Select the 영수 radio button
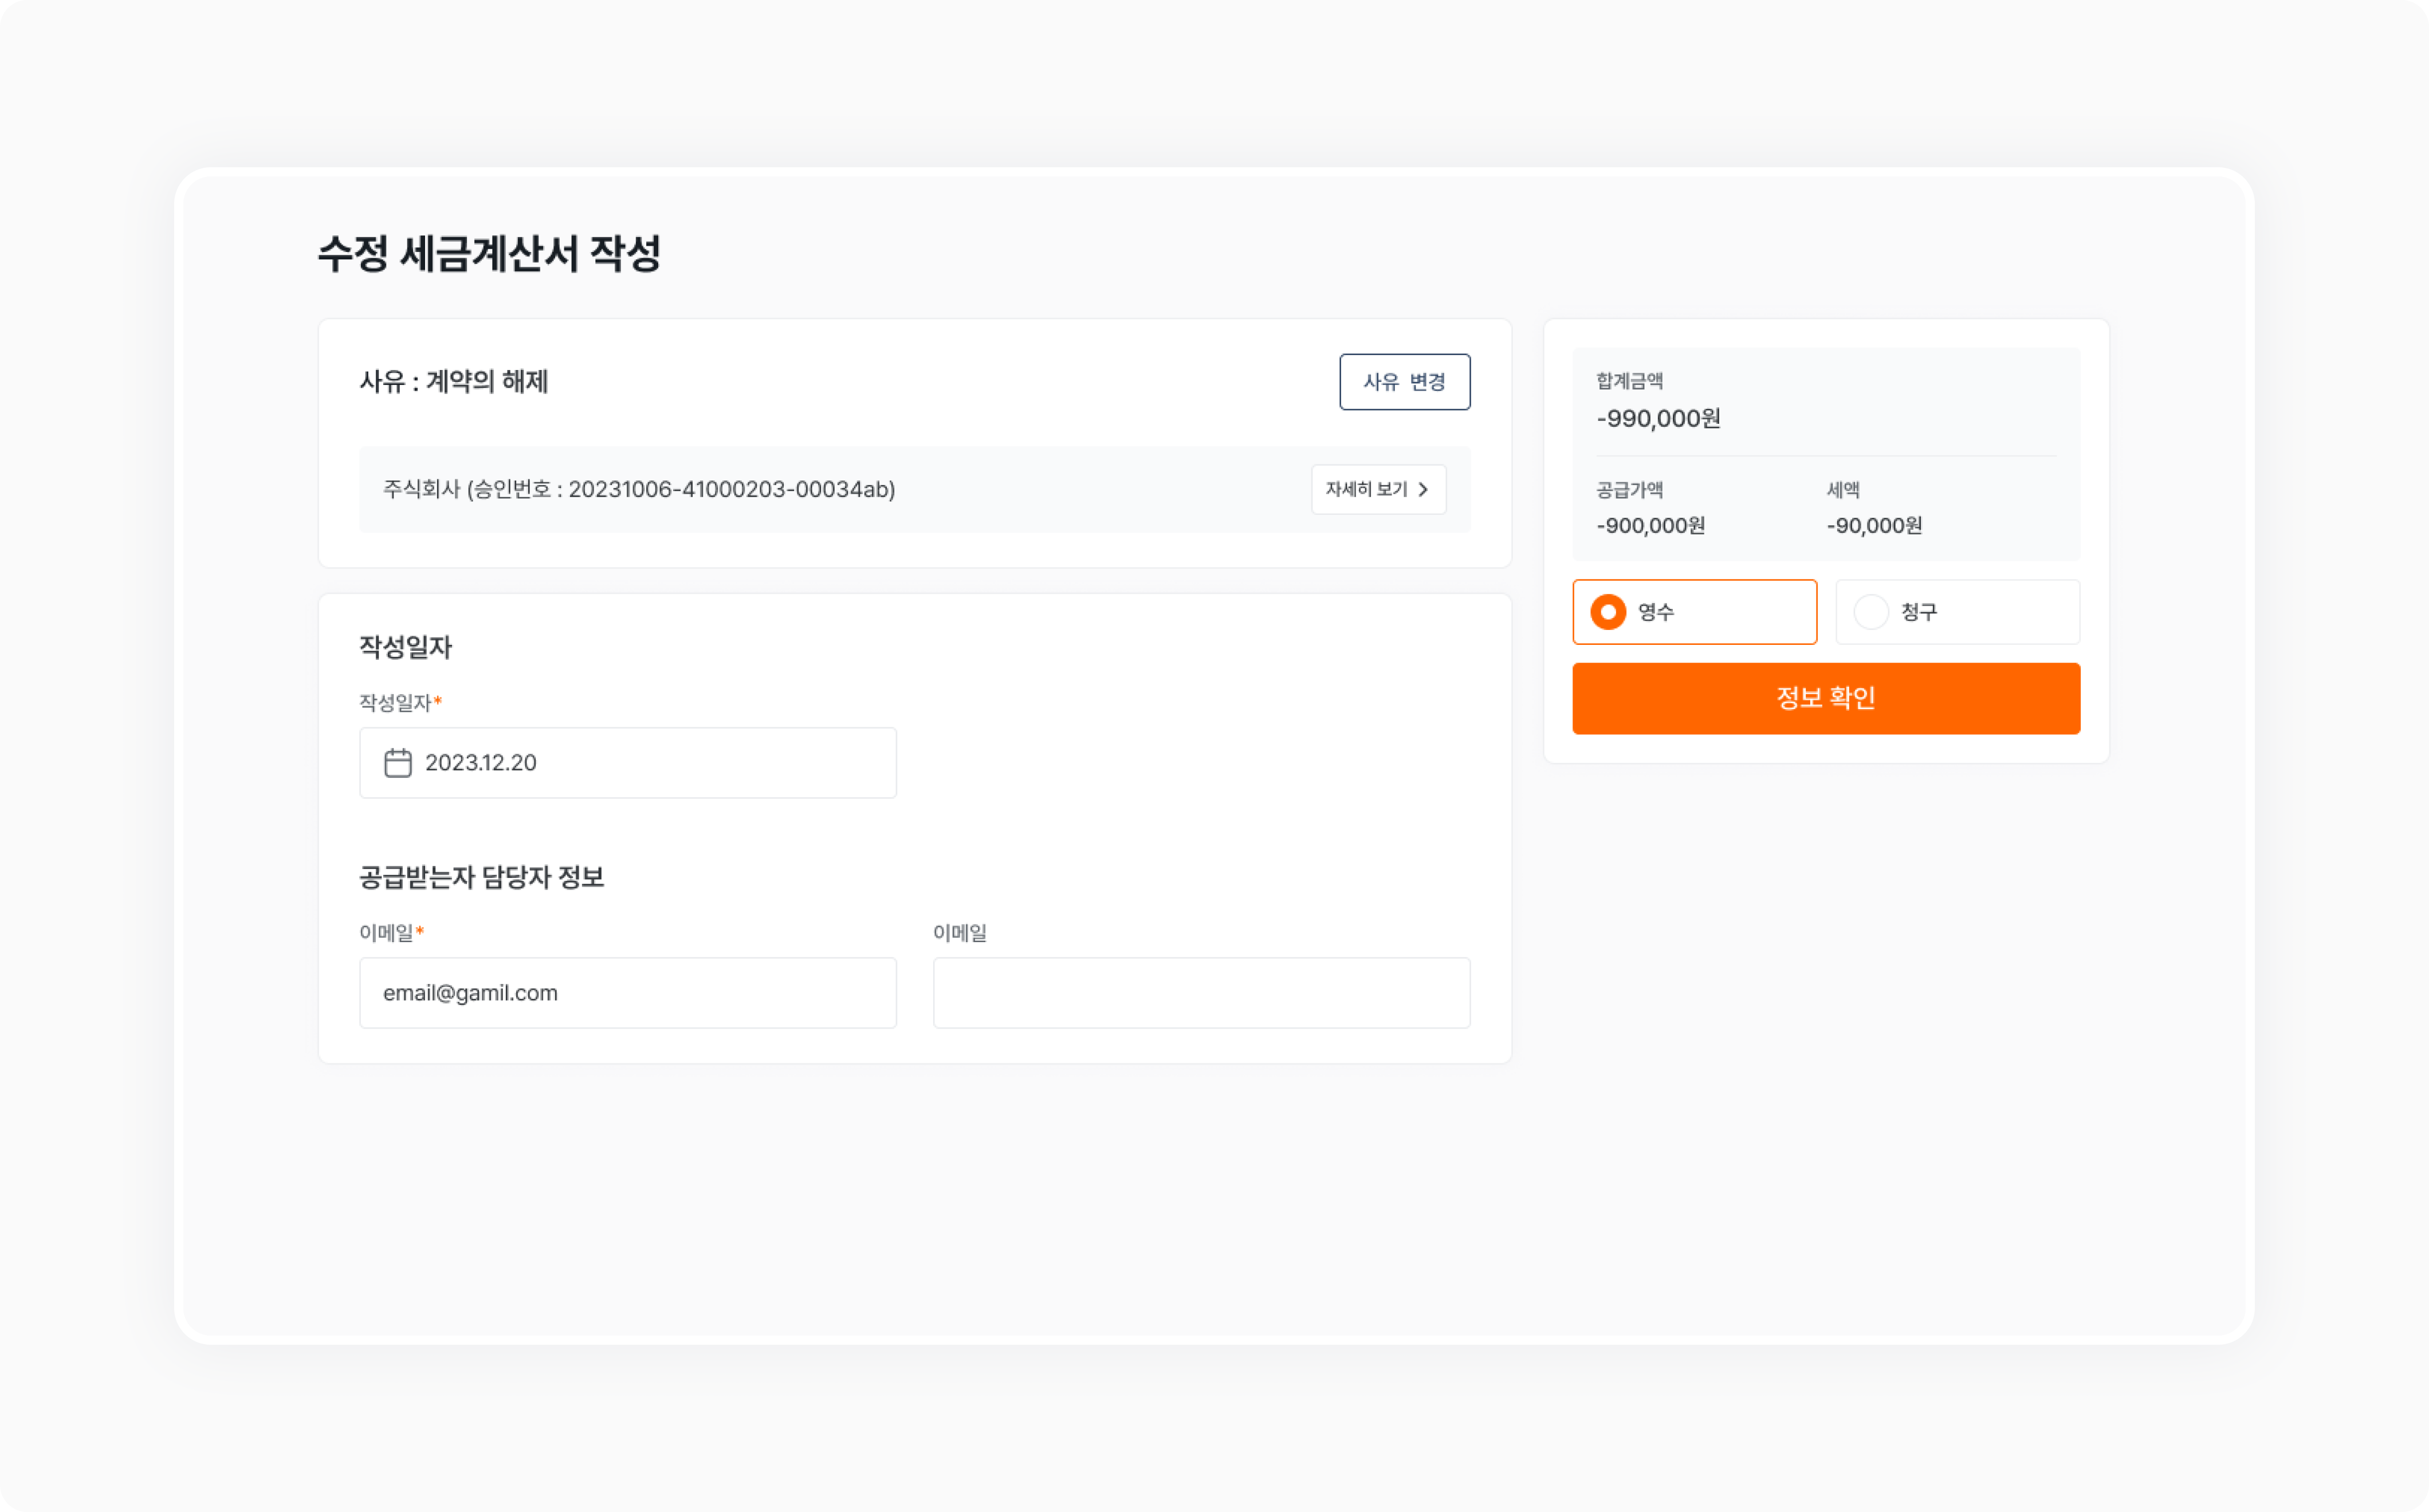Screen dimensions: 2429x1512 [1608, 611]
